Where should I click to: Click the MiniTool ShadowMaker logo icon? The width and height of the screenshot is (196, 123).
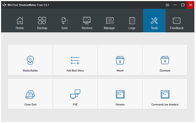[x=4, y=5]
